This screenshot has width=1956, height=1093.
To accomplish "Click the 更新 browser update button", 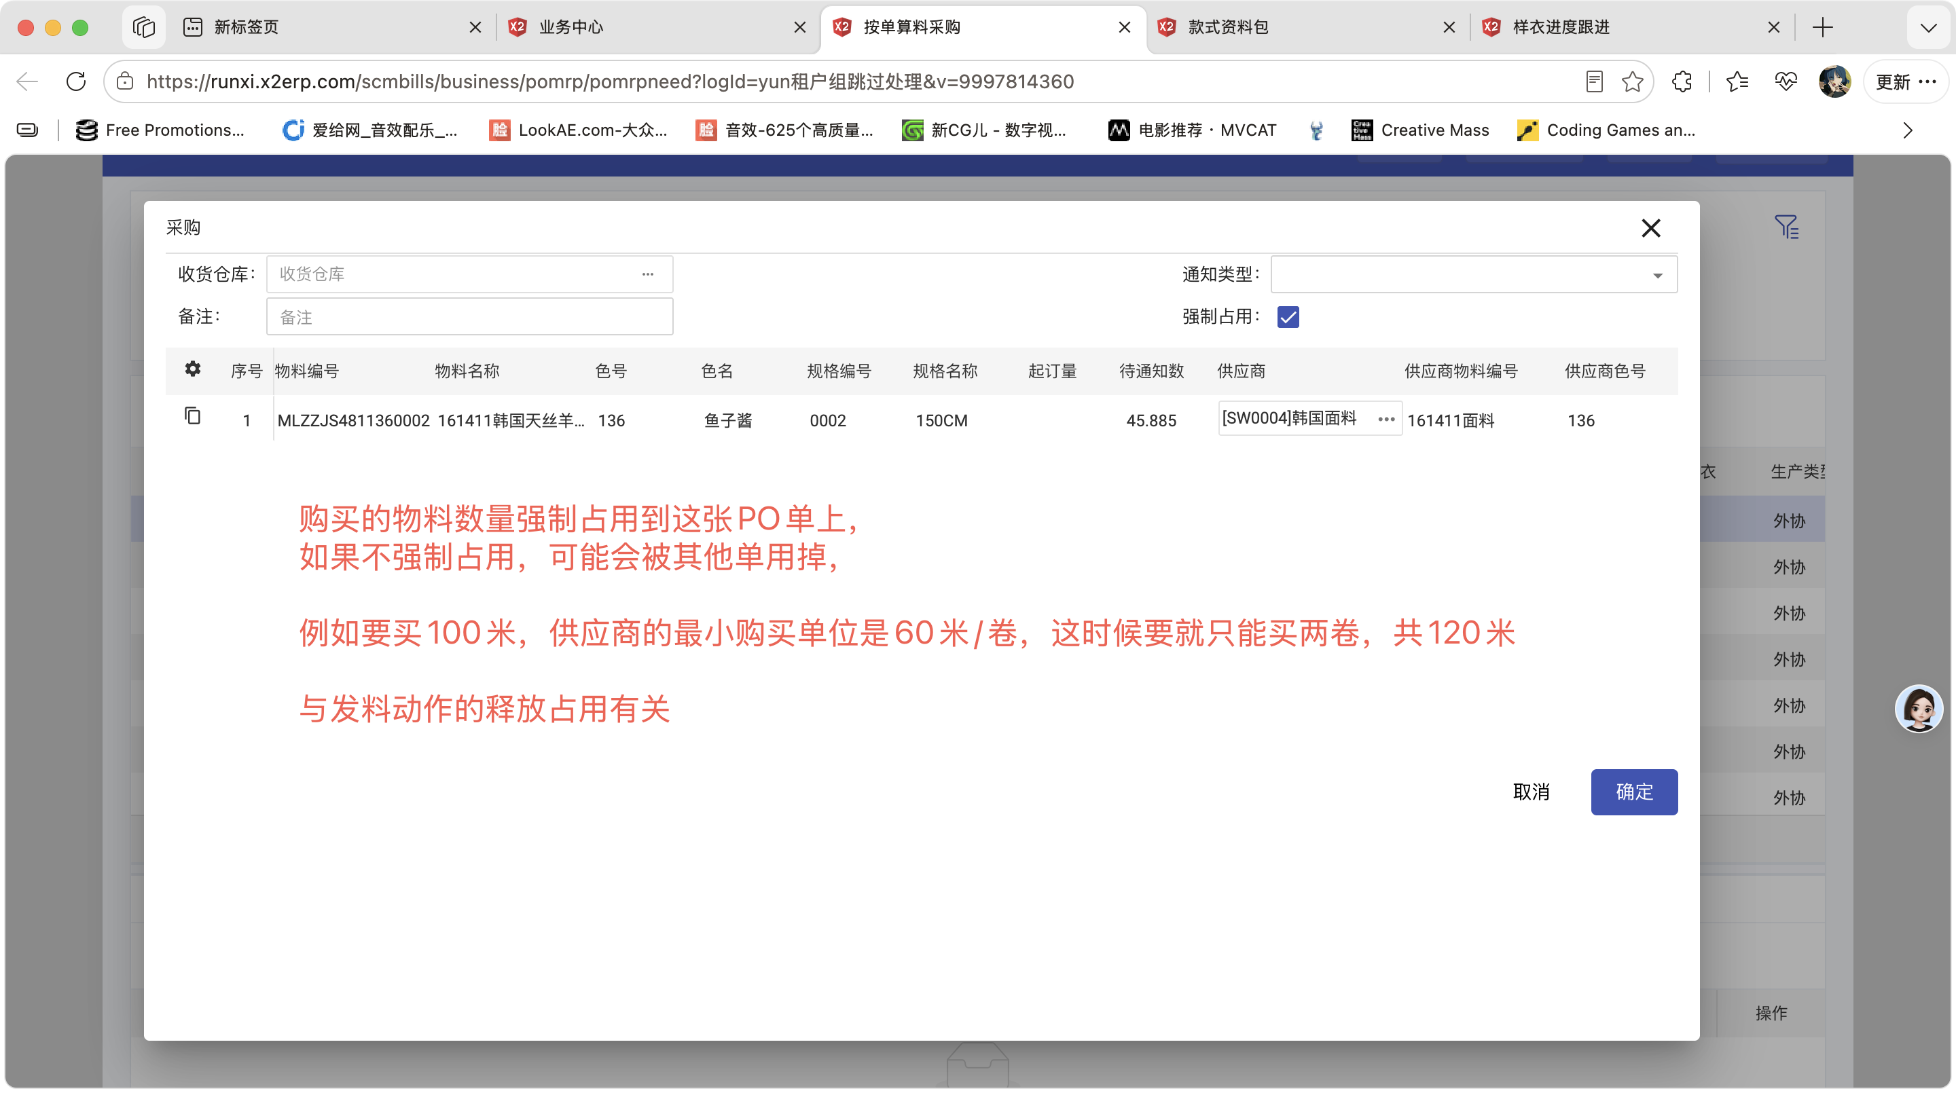I will (1906, 81).
